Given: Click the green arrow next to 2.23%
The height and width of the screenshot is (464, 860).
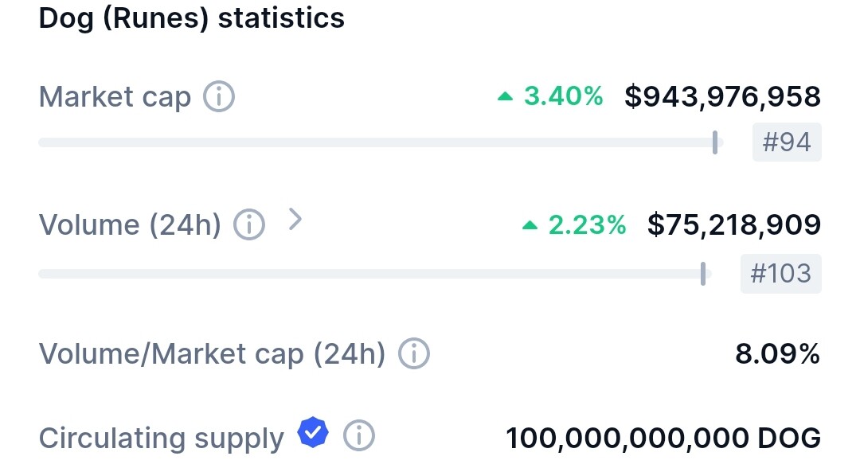Looking at the screenshot, I should click(x=530, y=225).
